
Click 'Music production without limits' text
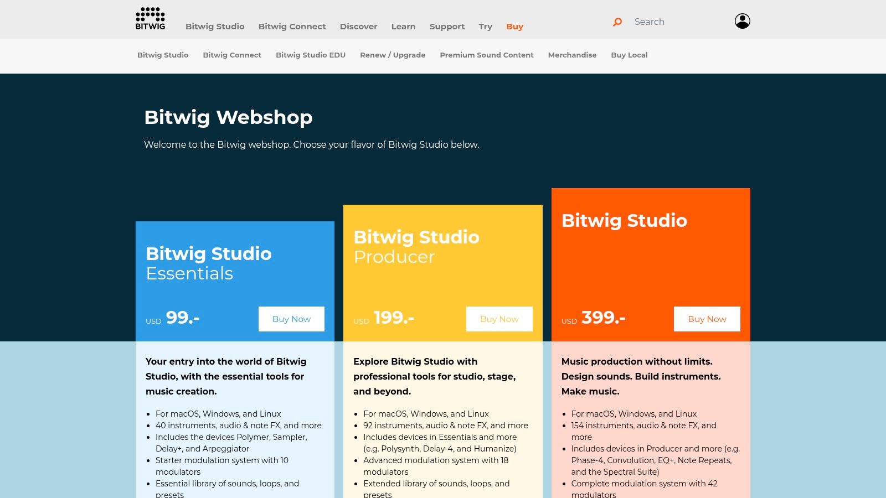641,376
